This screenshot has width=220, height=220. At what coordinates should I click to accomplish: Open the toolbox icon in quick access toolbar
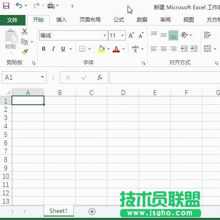tap(51, 6)
